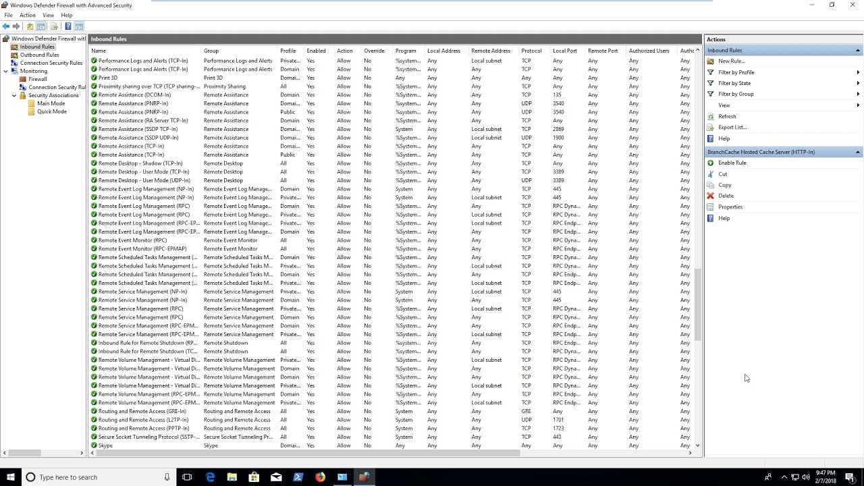Viewport: 864px width, 486px height.
Task: Click Enable Rule in the Actions pane
Action: pyautogui.click(x=732, y=163)
